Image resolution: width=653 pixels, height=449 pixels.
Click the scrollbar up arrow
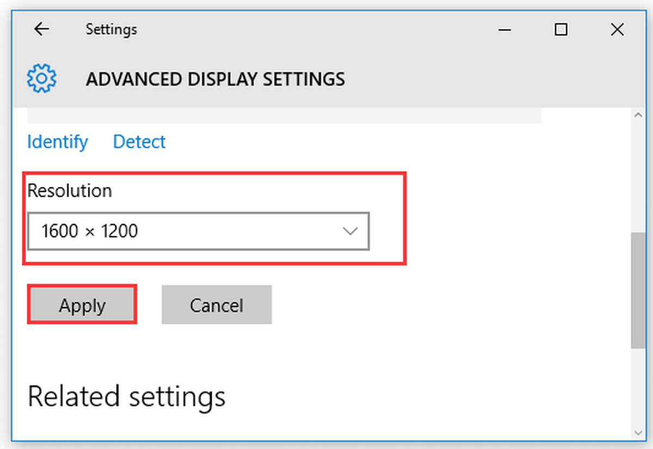tap(638, 115)
